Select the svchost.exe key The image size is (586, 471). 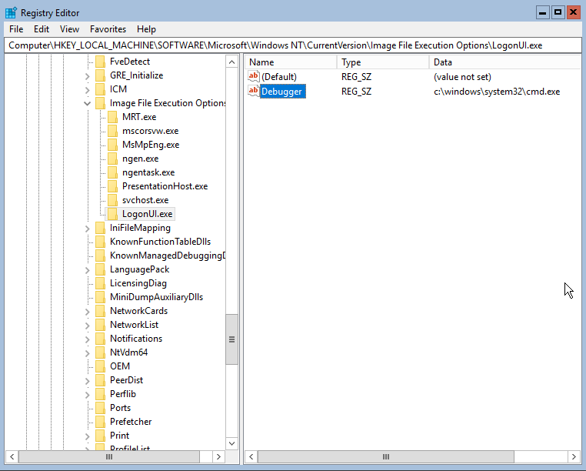(145, 200)
